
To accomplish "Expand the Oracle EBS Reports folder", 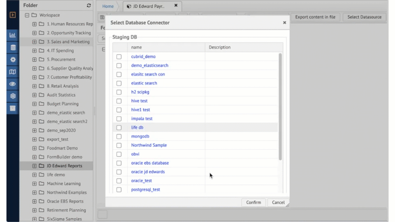I will (34, 201).
